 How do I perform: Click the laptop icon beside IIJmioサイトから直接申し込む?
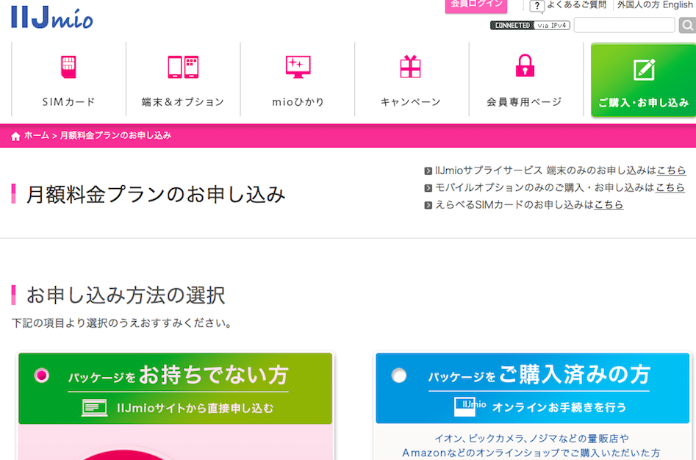pyautogui.click(x=95, y=408)
